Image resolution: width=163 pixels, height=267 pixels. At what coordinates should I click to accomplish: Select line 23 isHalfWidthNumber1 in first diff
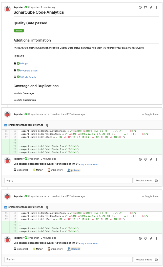[82, 152]
